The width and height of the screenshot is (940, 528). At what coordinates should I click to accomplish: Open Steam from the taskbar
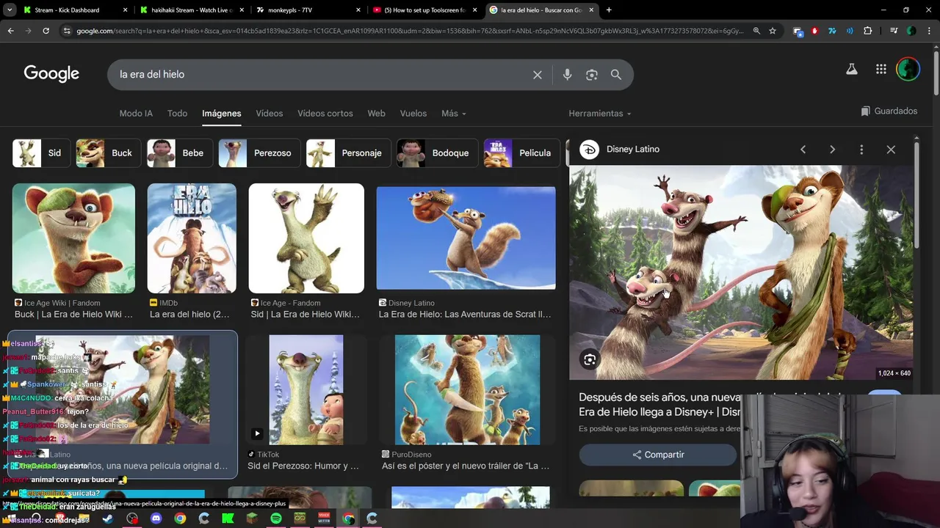[x=108, y=518]
